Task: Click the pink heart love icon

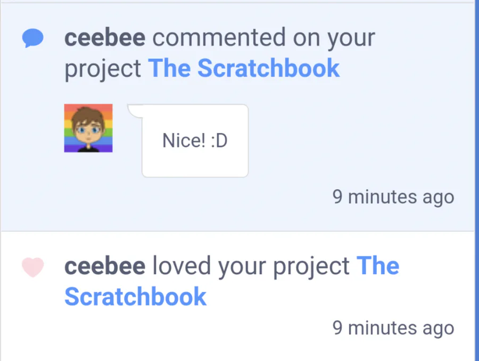Action: 32,267
